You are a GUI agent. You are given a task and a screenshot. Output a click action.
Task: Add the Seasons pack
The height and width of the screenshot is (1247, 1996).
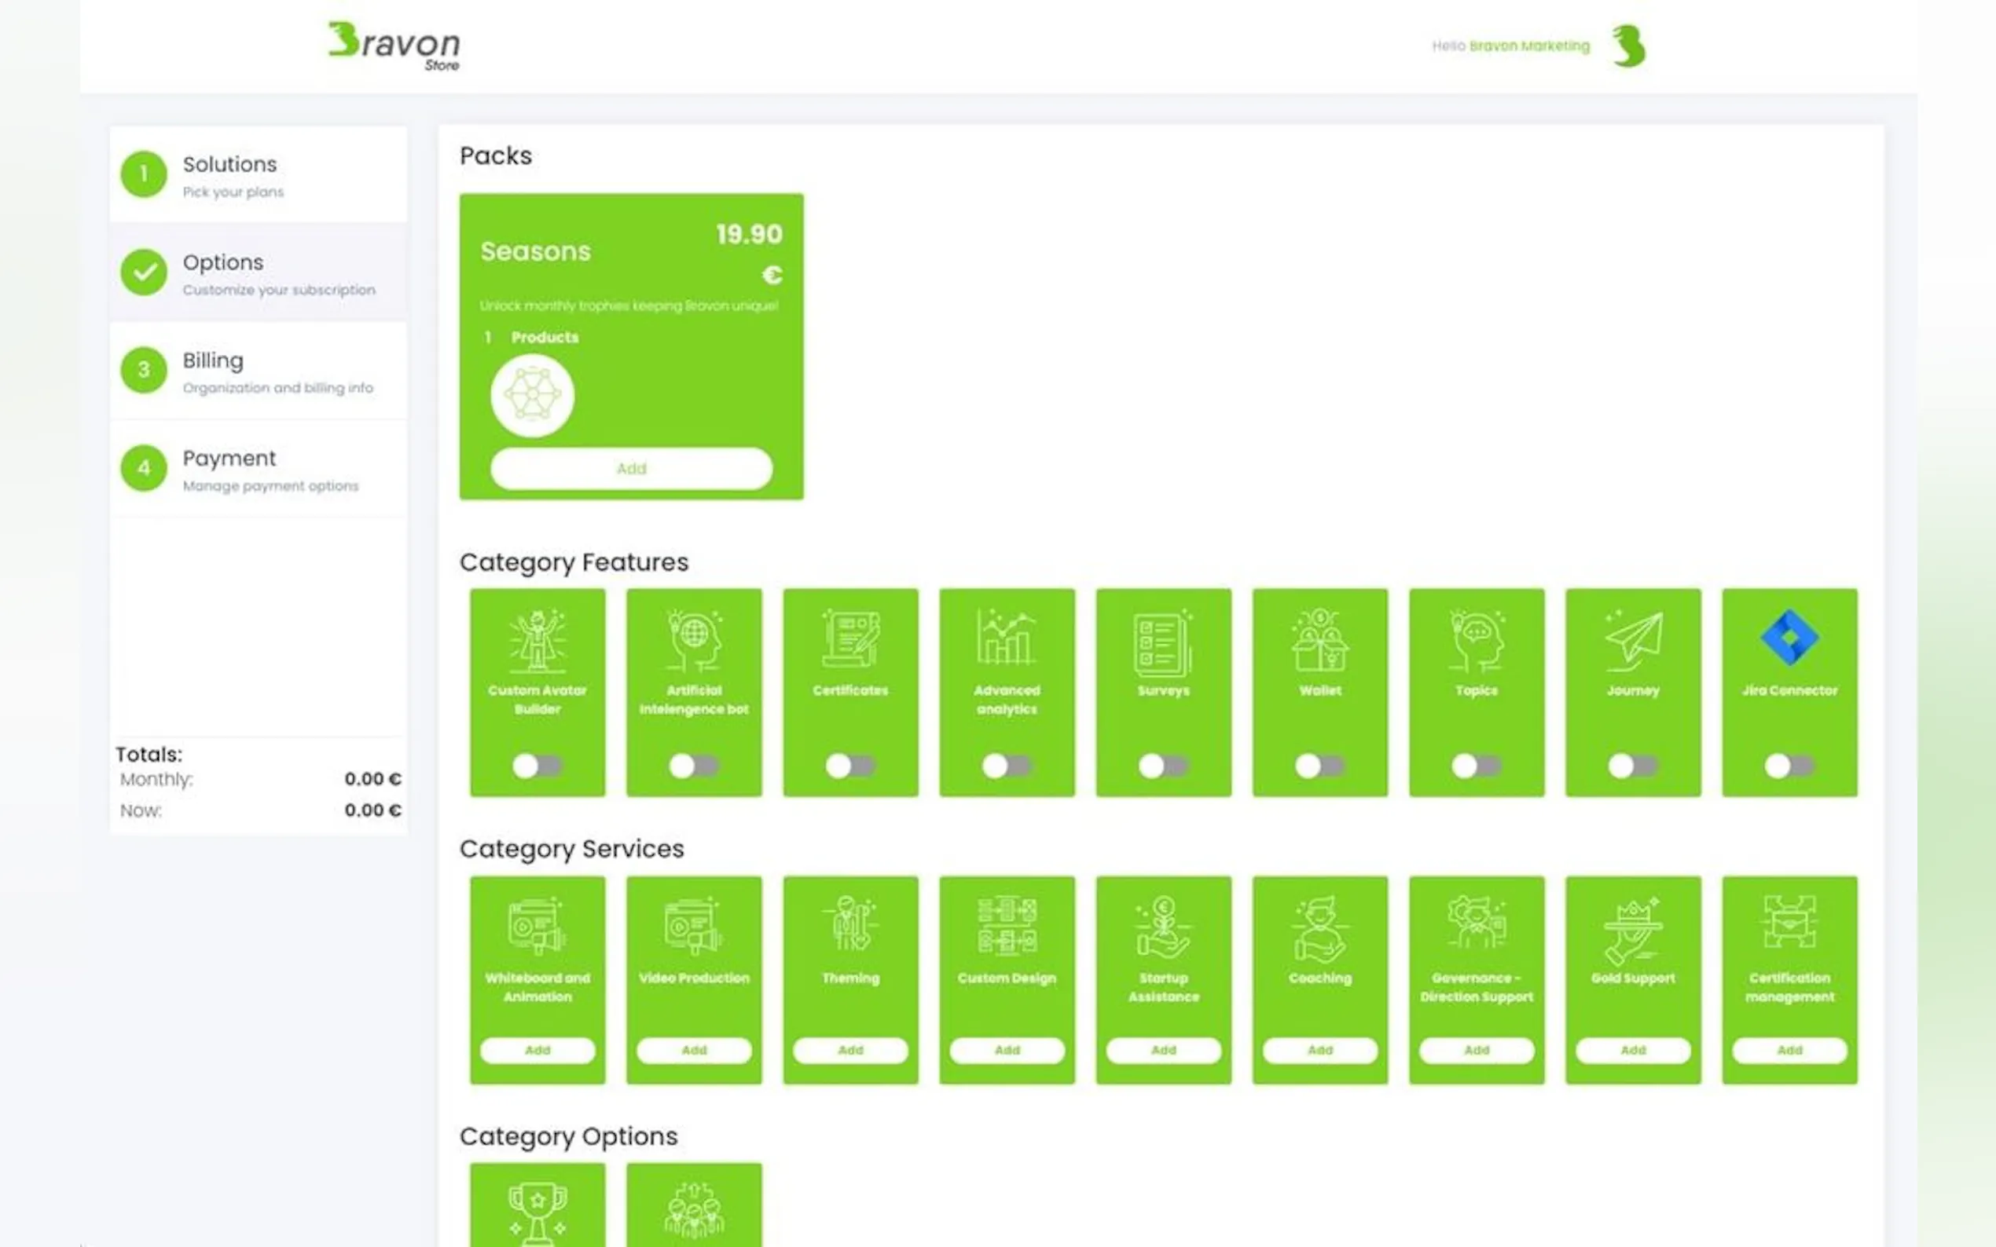click(631, 469)
